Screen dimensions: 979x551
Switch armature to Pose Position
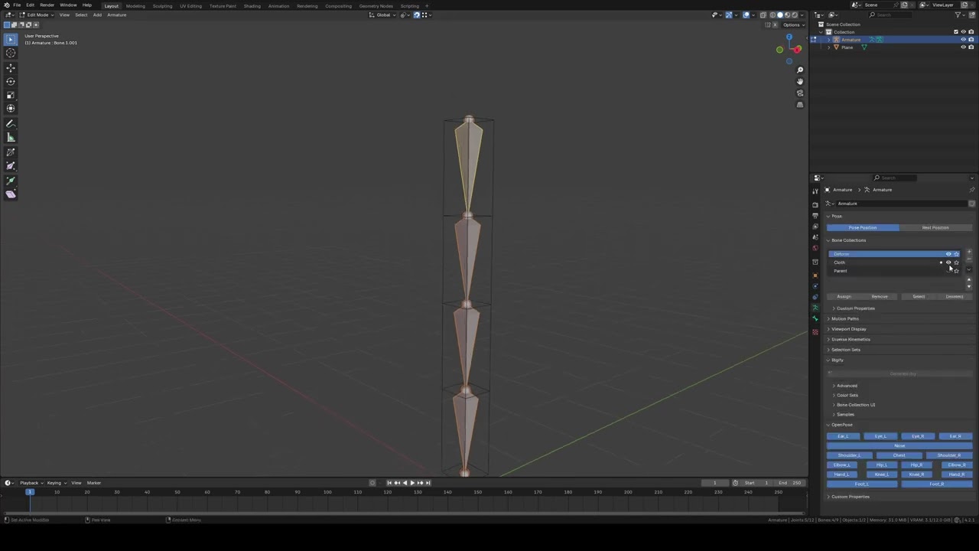(863, 227)
